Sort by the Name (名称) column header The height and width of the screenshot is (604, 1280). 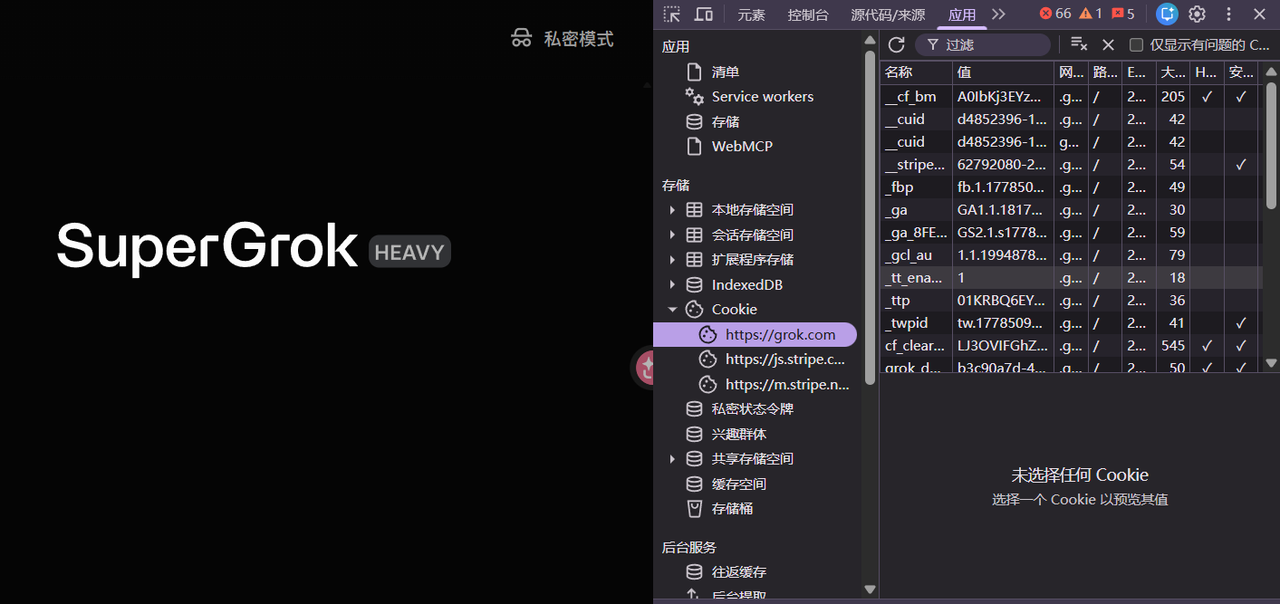pos(916,72)
